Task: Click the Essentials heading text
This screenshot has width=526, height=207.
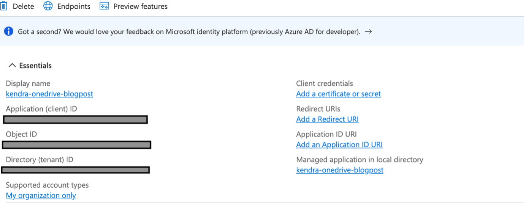Action: point(35,66)
